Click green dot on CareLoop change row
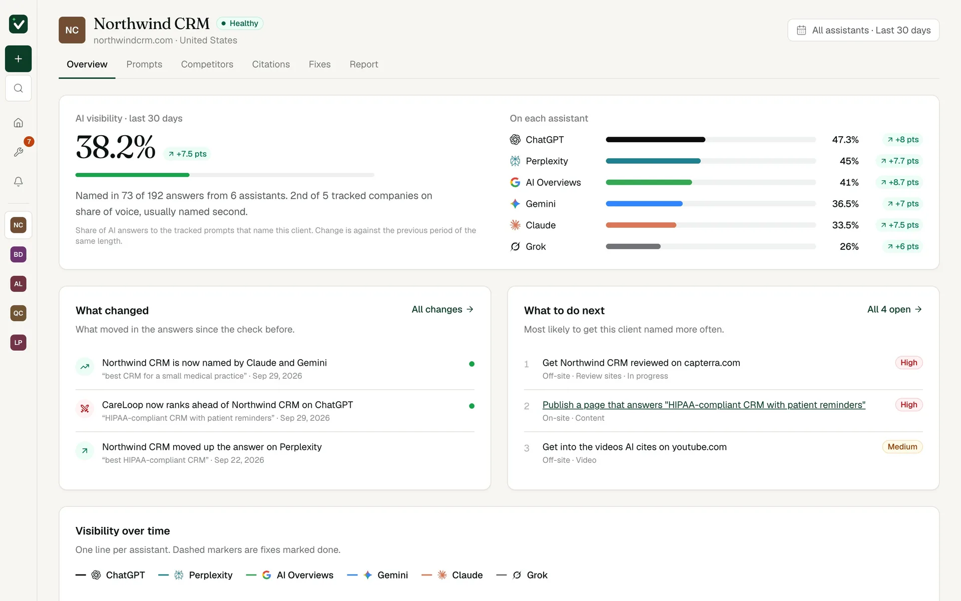This screenshot has width=961, height=601. tap(471, 406)
